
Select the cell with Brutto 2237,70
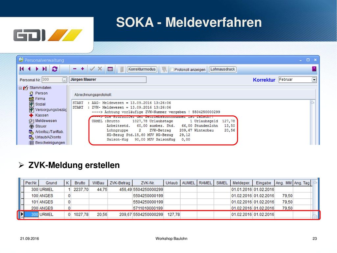80,189
